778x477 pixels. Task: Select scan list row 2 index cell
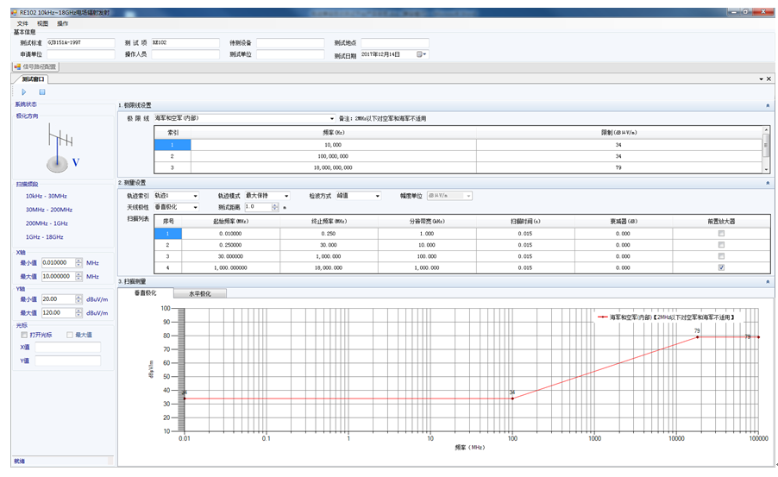click(167, 245)
